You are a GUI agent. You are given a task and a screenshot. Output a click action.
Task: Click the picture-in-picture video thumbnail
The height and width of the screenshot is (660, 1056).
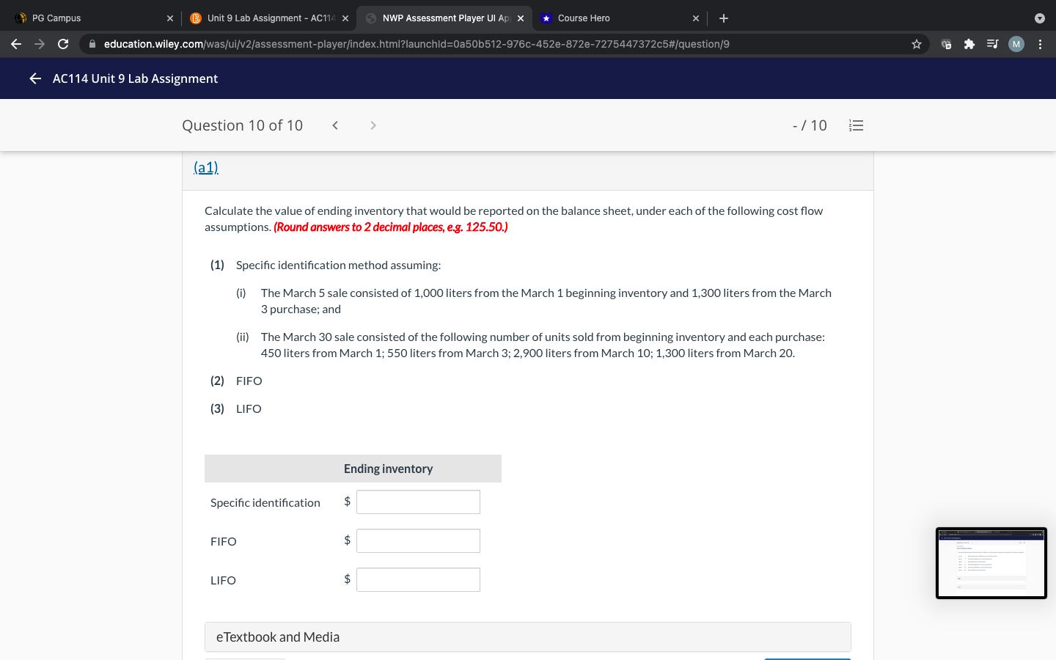[x=991, y=563]
